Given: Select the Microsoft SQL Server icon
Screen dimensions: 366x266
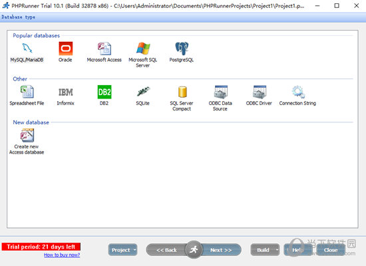Looking at the screenshot, I should (x=143, y=49).
